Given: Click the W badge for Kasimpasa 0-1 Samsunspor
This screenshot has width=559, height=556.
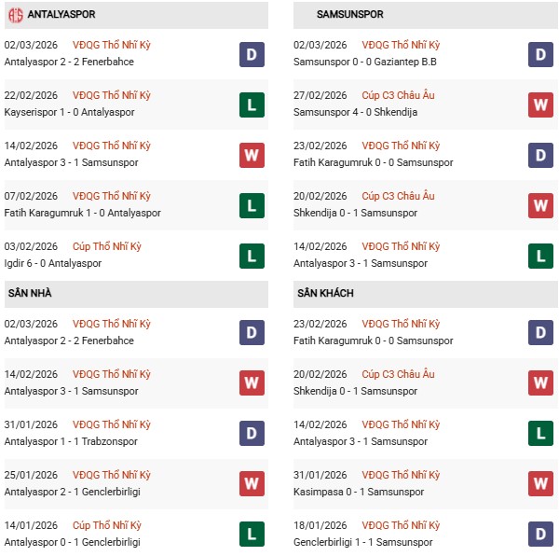Looking at the screenshot, I should [540, 484].
